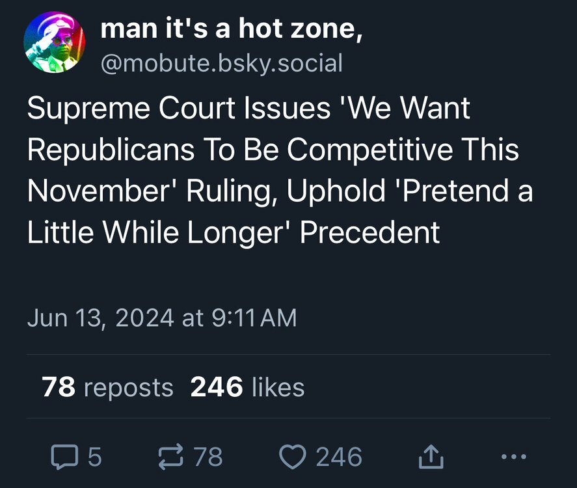This screenshot has width=577, height=488.
Task: Click the date "Jun 13, 2024"
Action: (100, 318)
